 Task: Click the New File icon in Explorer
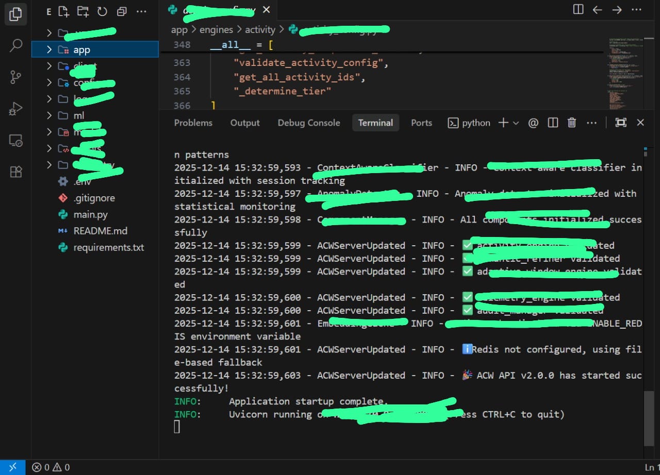[63, 11]
